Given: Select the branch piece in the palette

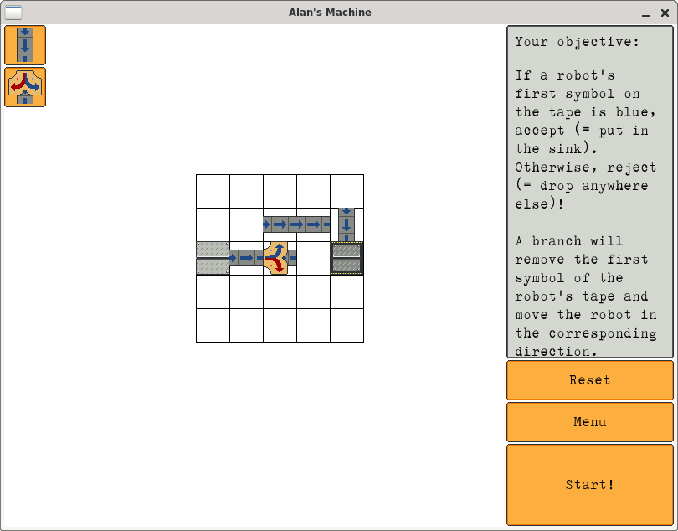Looking at the screenshot, I should point(25,87).
